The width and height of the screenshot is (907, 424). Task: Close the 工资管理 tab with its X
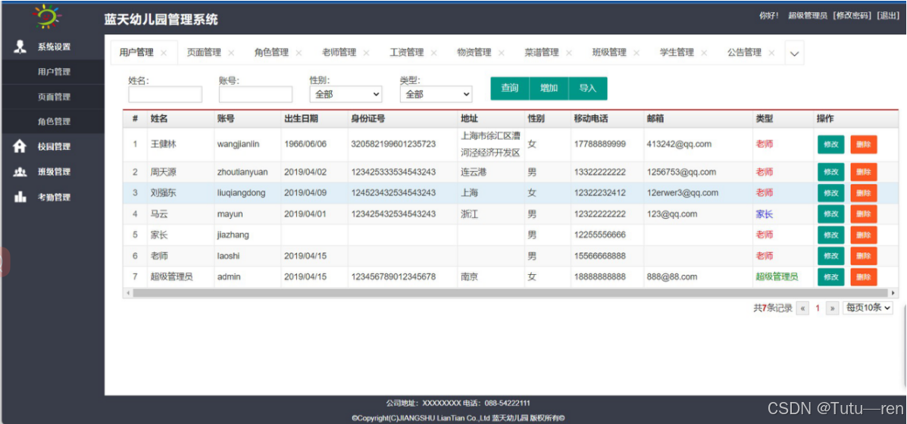[434, 52]
